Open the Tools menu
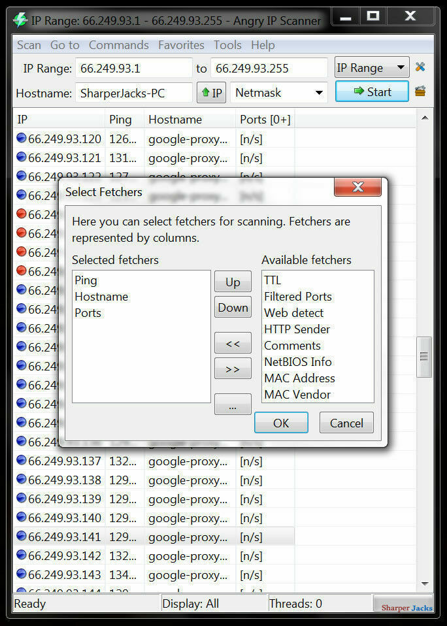The width and height of the screenshot is (447, 626). point(227,44)
